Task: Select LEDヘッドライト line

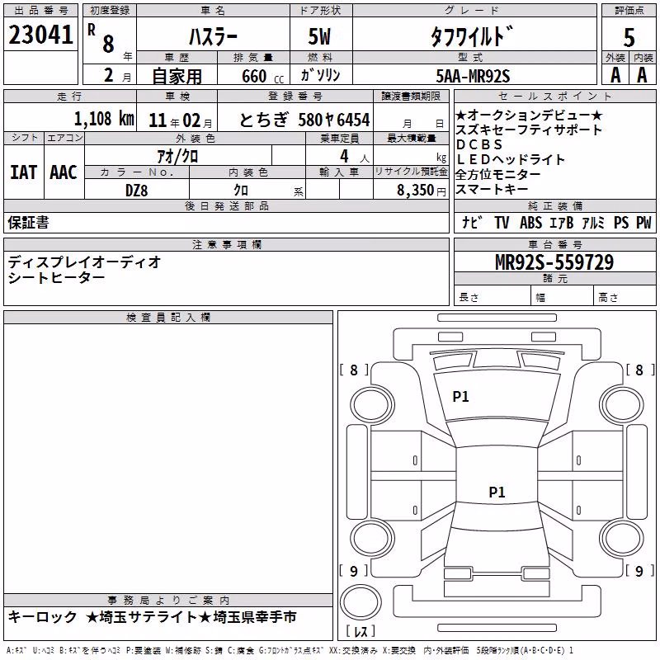Action: point(510,159)
